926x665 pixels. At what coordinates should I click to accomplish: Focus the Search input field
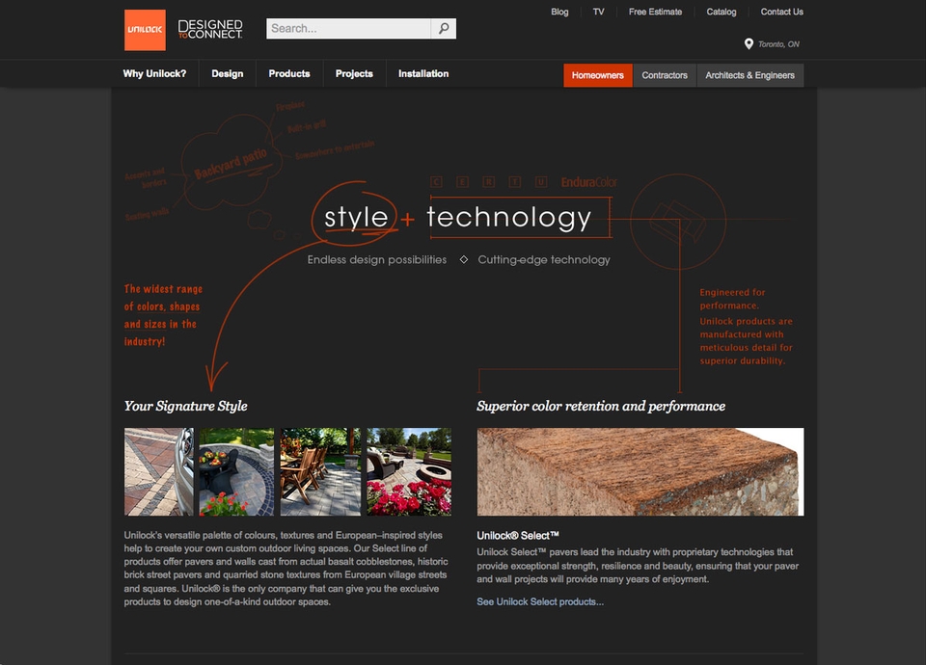point(348,28)
